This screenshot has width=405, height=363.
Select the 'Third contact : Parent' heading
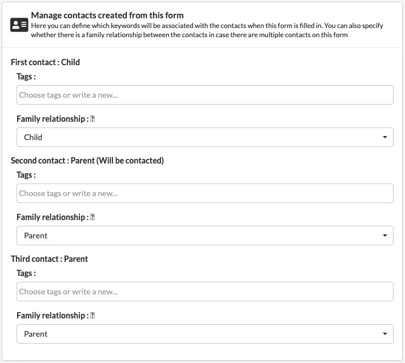click(x=49, y=259)
